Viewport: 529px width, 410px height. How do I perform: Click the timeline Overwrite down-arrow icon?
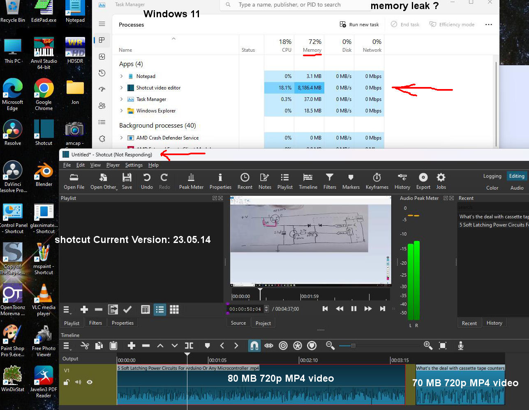(x=175, y=346)
